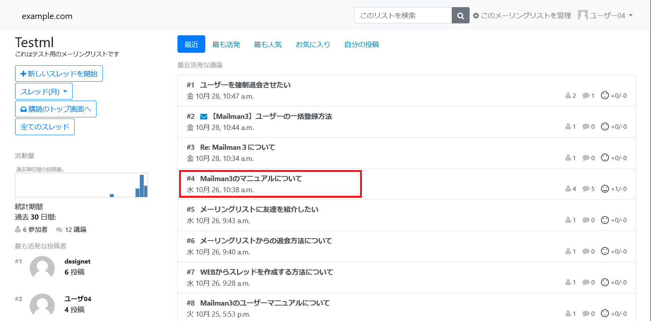Click the comment bubble icon in thread #1

(586, 96)
